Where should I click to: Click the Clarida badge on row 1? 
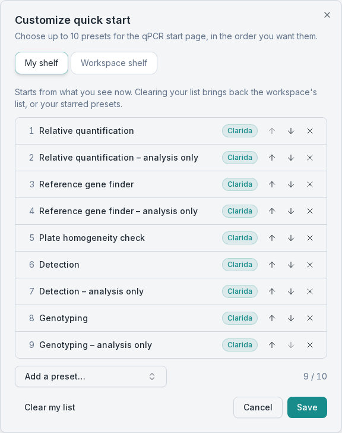pyautogui.click(x=240, y=131)
